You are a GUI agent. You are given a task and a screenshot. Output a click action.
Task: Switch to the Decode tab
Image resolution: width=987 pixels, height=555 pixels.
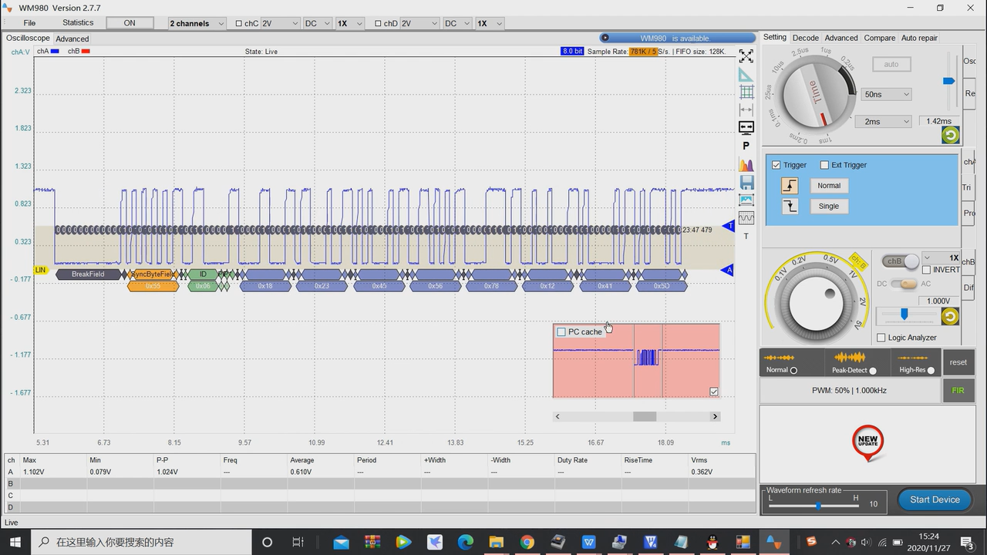click(x=805, y=38)
